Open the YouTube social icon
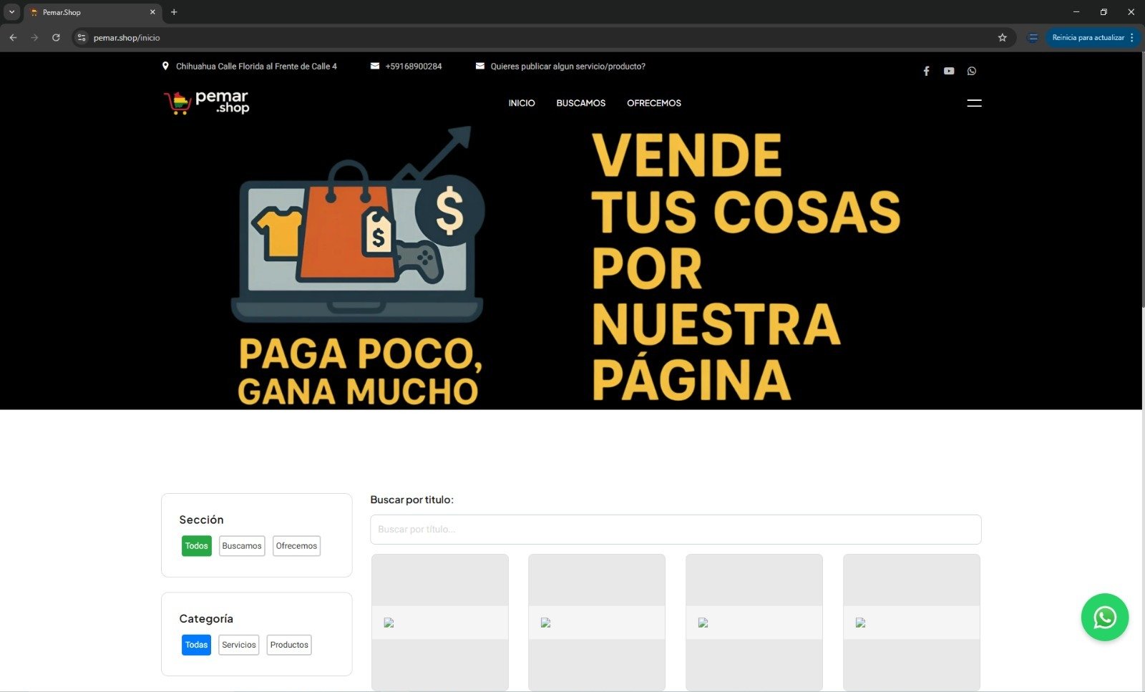1145x692 pixels. coord(949,71)
